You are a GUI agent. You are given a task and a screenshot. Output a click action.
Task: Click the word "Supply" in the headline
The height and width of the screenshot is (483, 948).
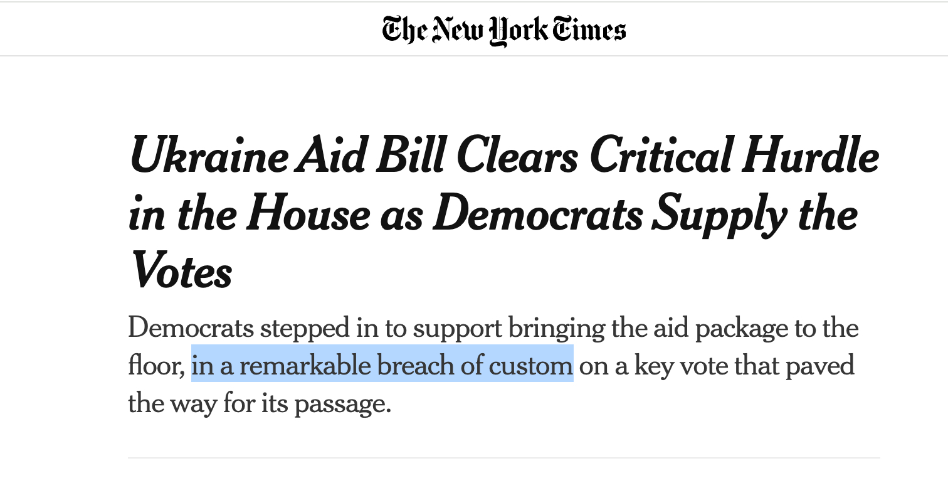point(719,213)
